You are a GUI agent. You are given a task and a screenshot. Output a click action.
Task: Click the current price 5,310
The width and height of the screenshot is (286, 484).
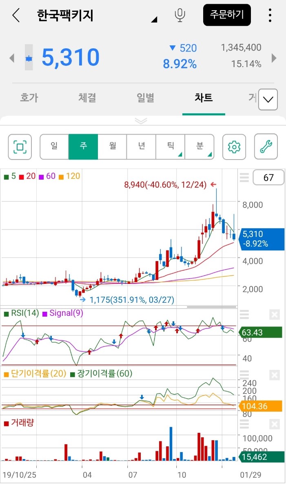(71, 57)
